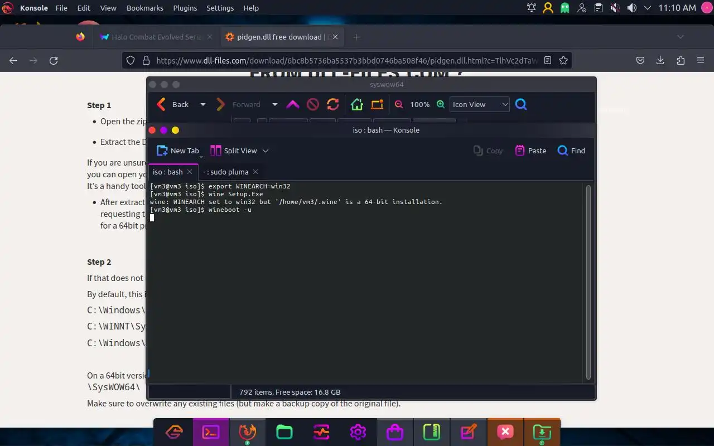
Task: Toggle the muted speaker tray icon
Action: pyautogui.click(x=615, y=8)
